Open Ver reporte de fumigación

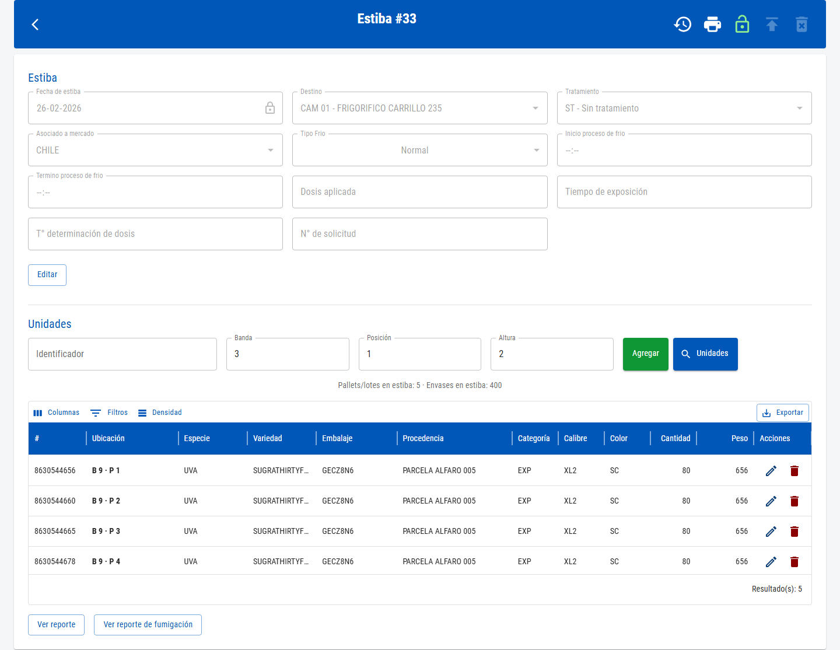click(x=148, y=625)
